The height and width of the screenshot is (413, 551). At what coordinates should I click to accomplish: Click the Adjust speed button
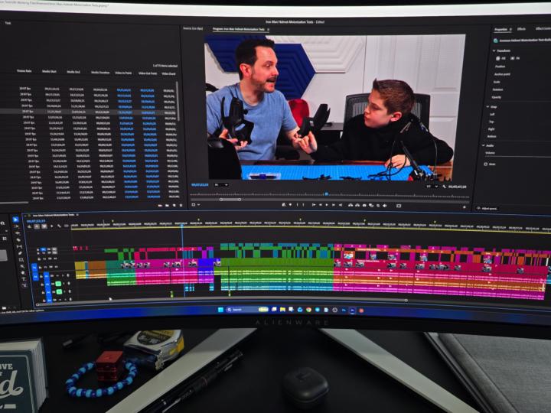tap(487, 208)
